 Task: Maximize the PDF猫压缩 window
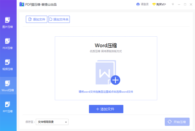tap(185, 5)
